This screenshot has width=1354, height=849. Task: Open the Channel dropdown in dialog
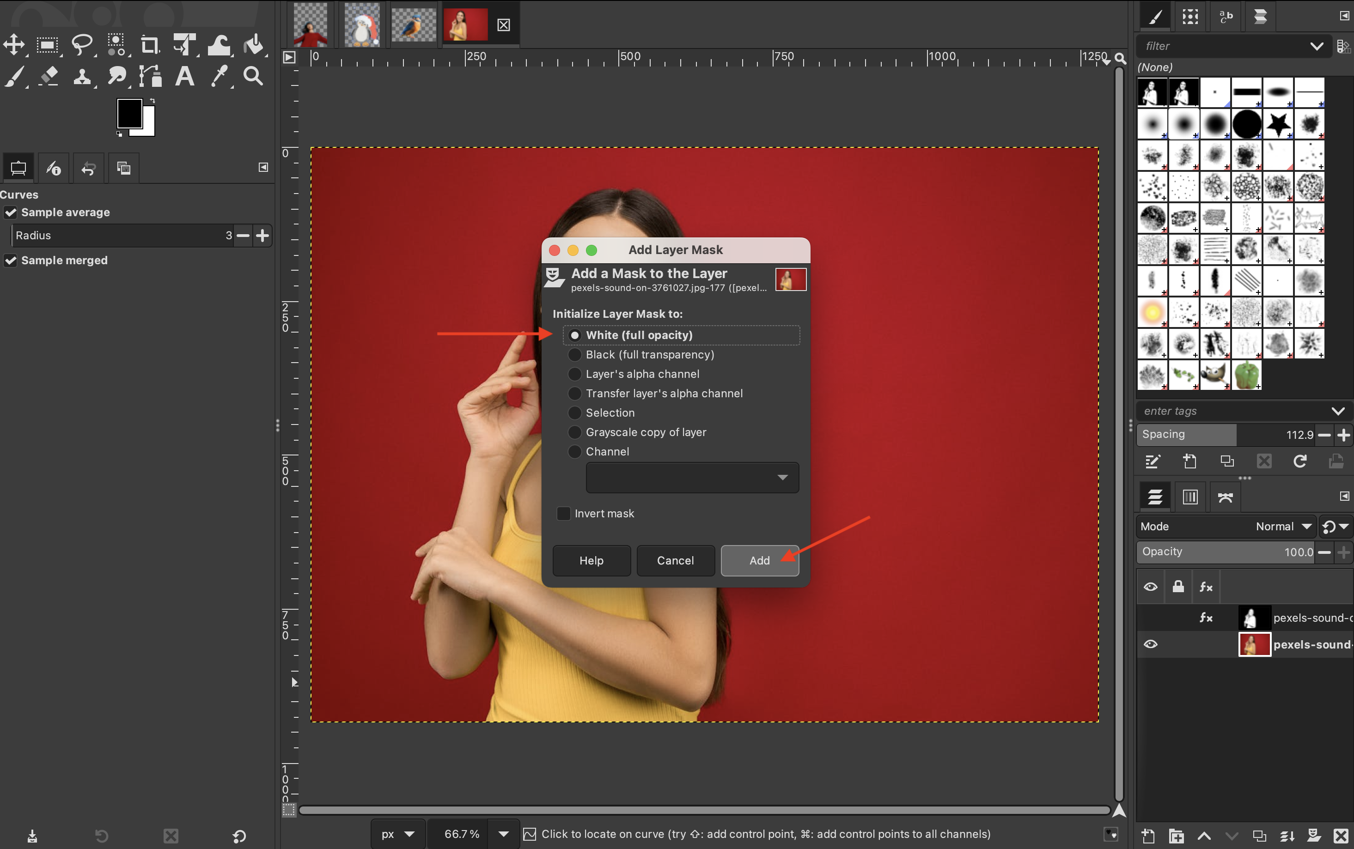692,478
